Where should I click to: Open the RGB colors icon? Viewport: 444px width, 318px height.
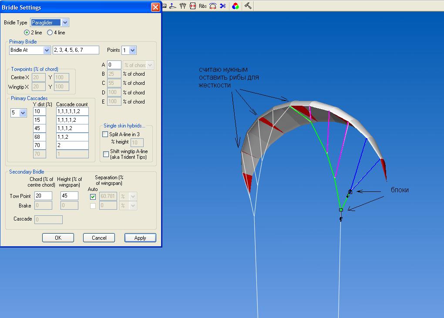pos(235,6)
